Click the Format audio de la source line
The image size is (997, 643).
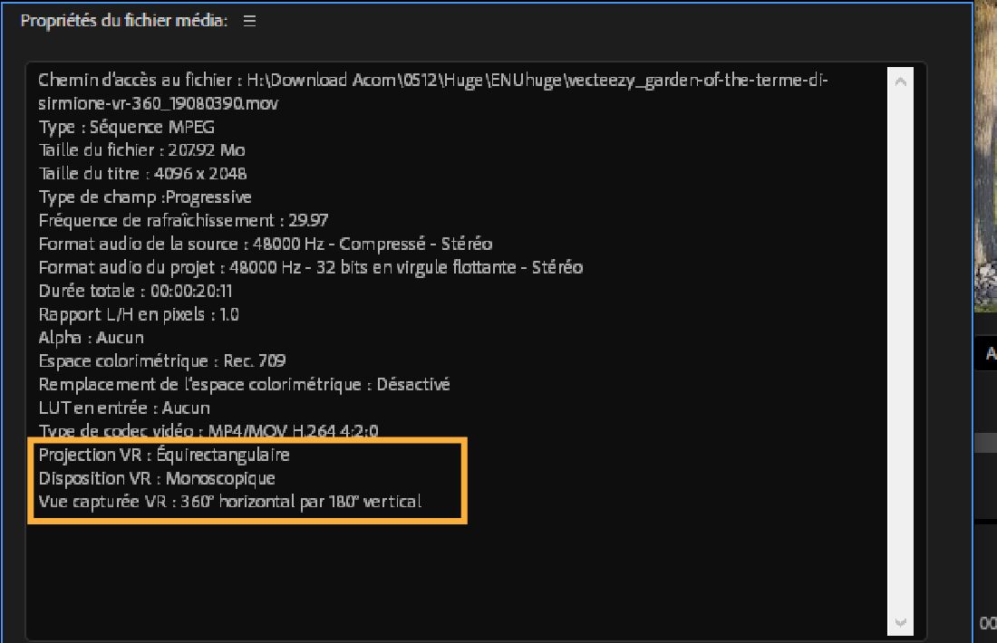point(265,245)
